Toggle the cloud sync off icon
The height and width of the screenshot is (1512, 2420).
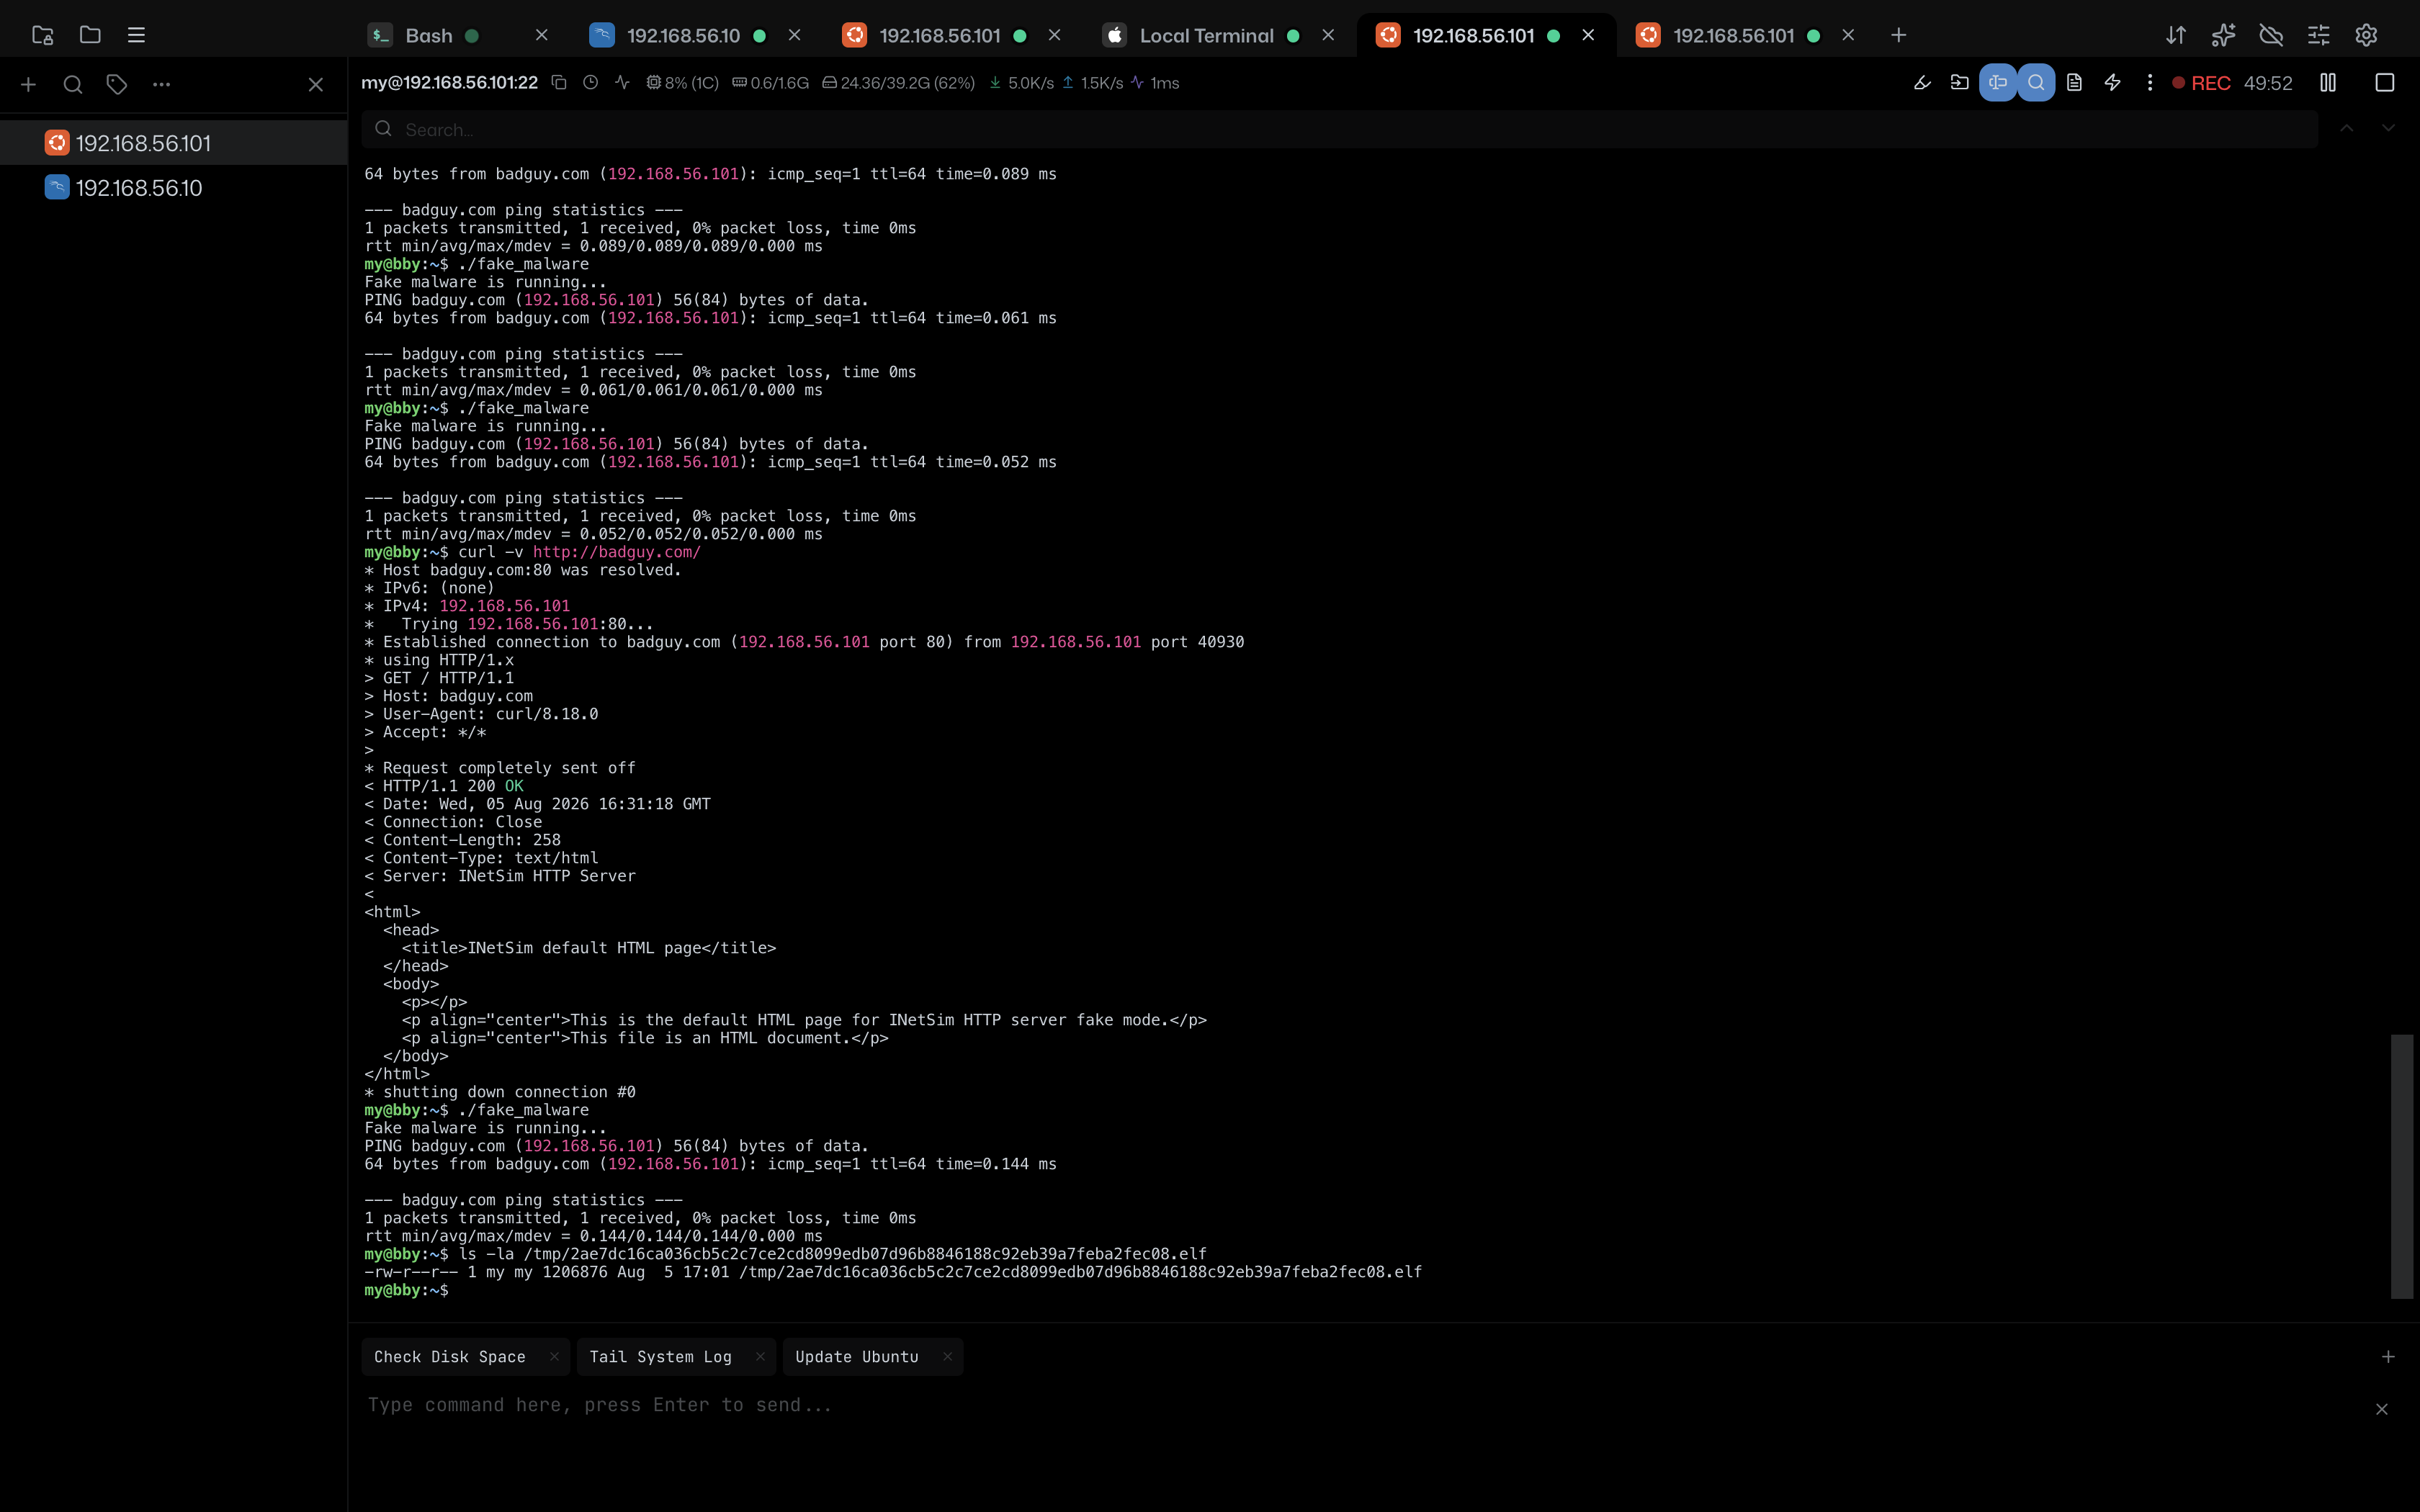tap(2271, 35)
